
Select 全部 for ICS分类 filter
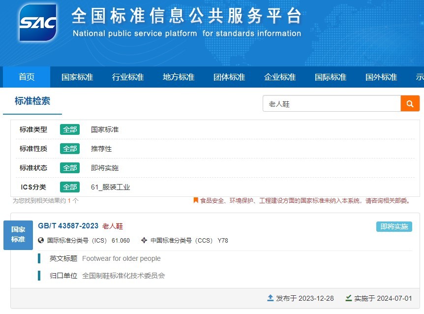[x=70, y=187]
